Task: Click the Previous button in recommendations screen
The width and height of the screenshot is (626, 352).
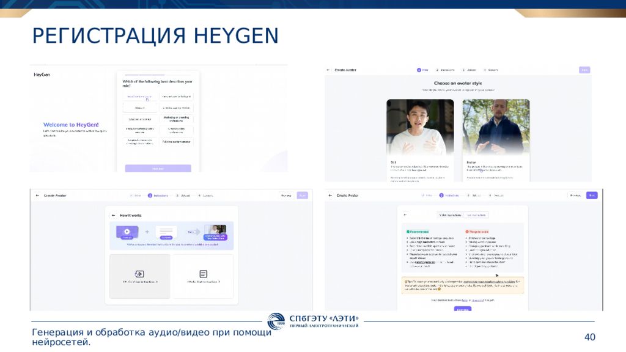Action: pyautogui.click(x=575, y=196)
